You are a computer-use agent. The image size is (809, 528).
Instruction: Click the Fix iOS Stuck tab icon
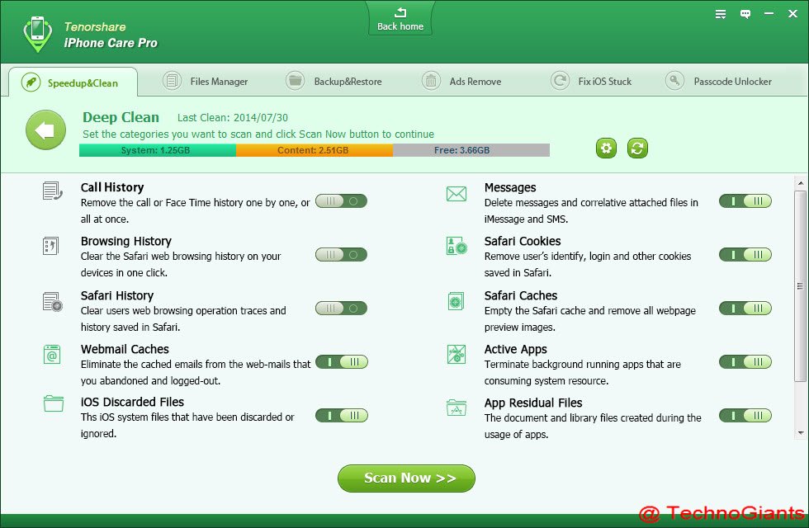click(x=560, y=81)
